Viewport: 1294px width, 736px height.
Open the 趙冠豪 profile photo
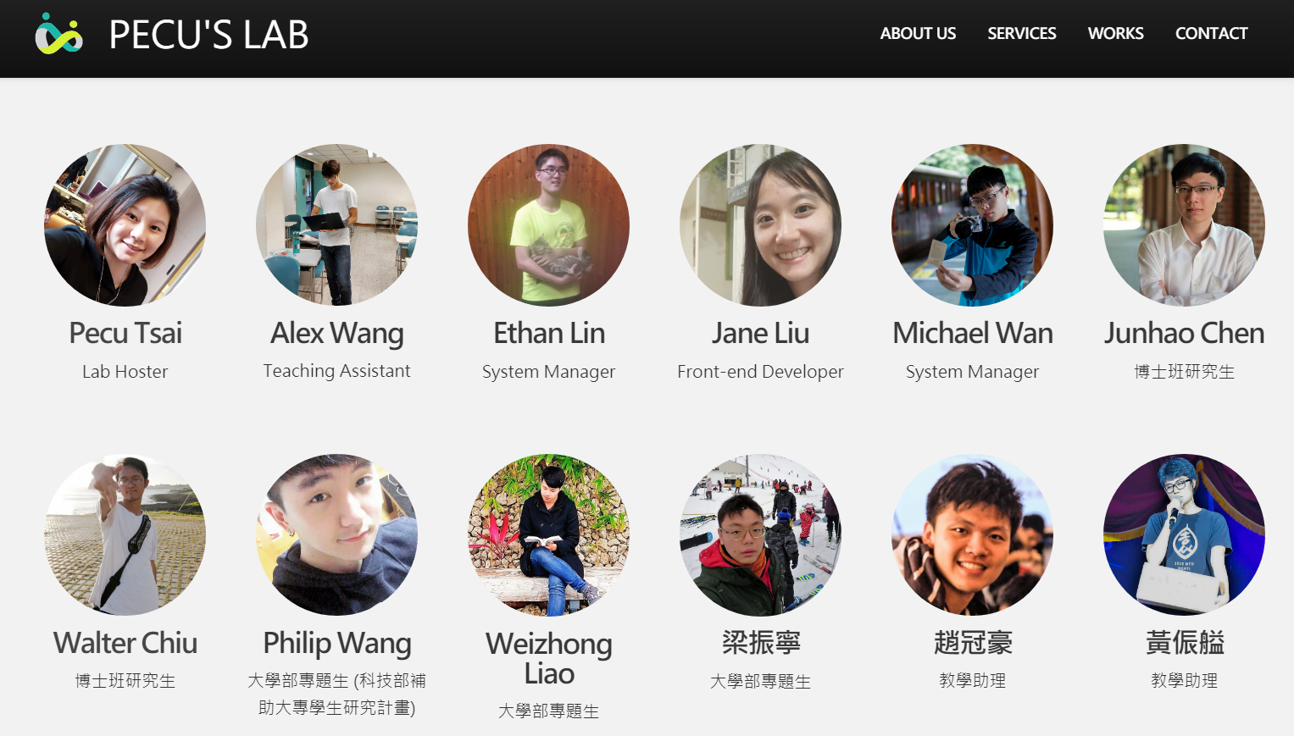click(972, 534)
